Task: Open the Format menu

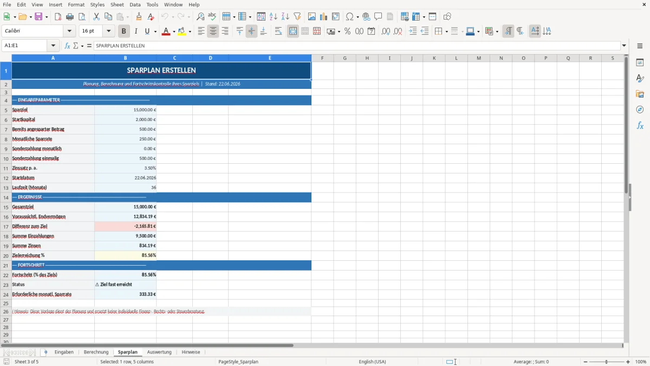Action: (x=76, y=4)
